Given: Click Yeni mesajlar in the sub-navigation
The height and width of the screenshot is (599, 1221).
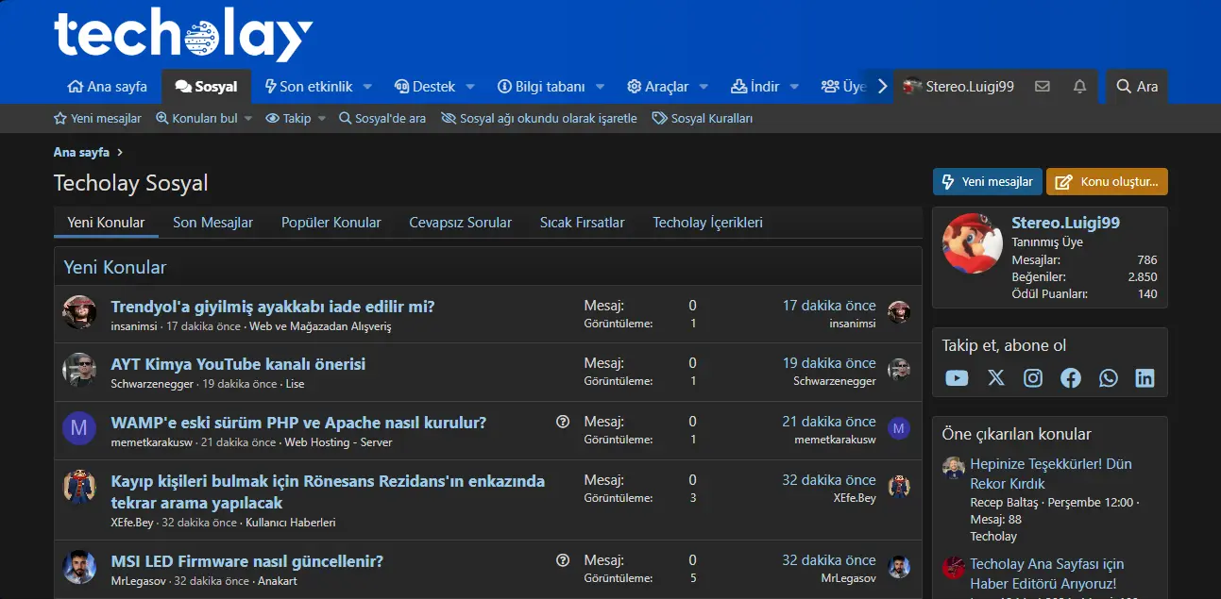Looking at the screenshot, I should click(97, 119).
